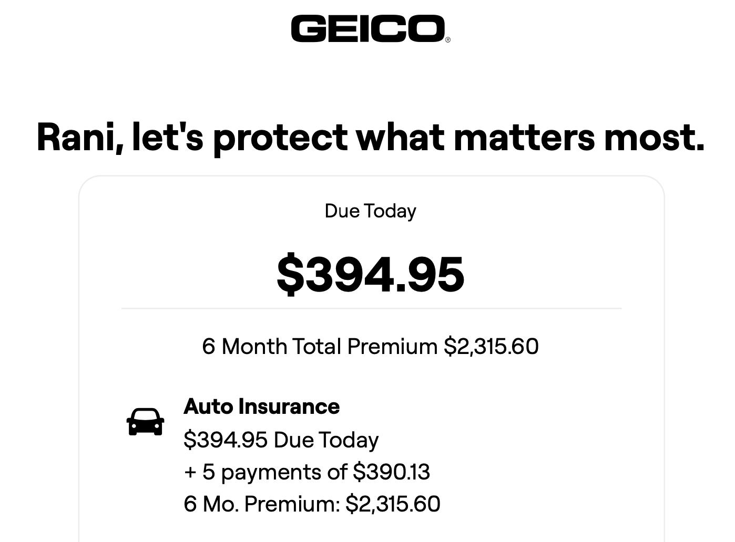Open the Auto Insurance heading
Screen dimensions: 735x542
pos(262,407)
